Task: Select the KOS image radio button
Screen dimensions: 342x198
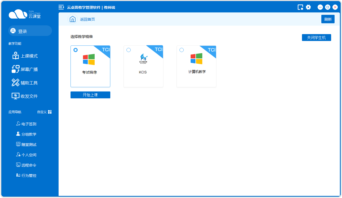Action: point(129,50)
